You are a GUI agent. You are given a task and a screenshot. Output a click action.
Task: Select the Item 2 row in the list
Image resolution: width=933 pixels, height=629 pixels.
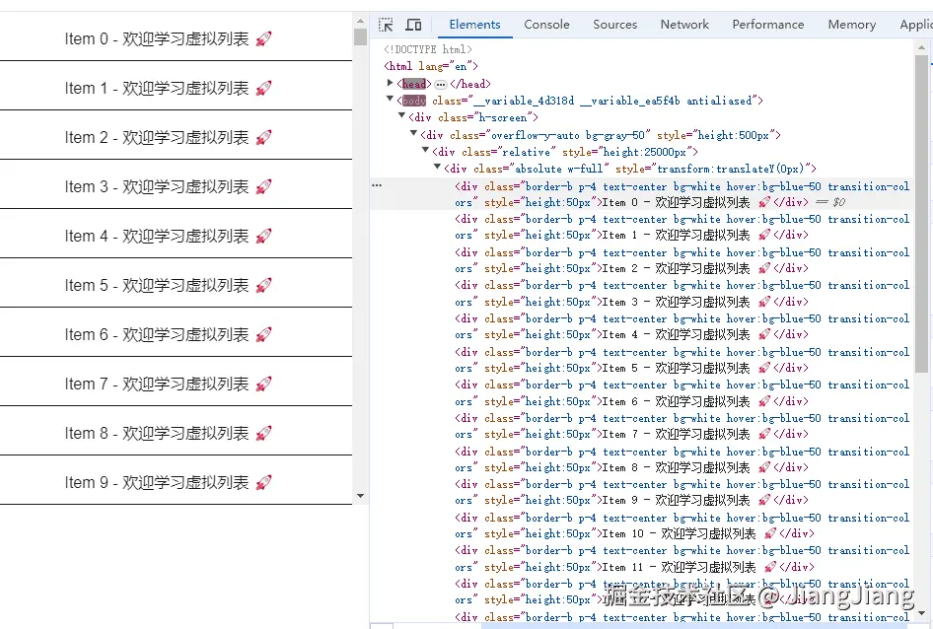[158, 137]
